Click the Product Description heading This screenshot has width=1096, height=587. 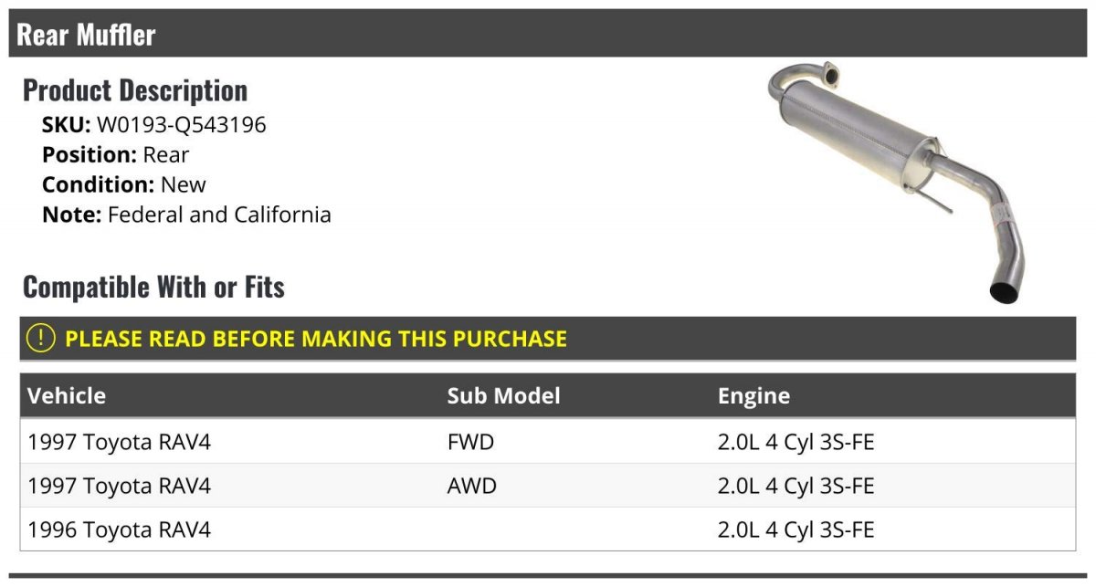pos(135,89)
